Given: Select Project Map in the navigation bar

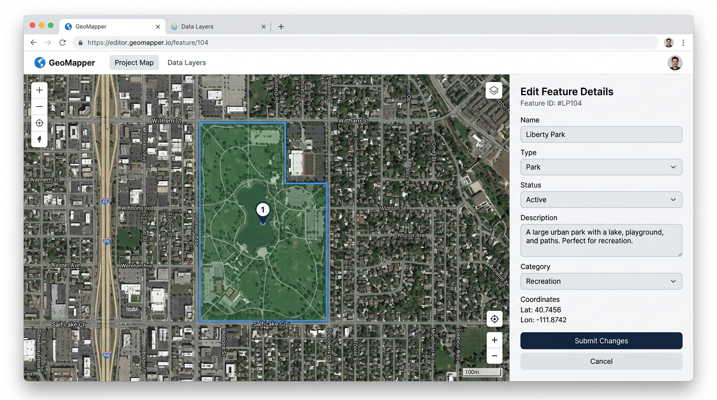Looking at the screenshot, I should 134,63.
